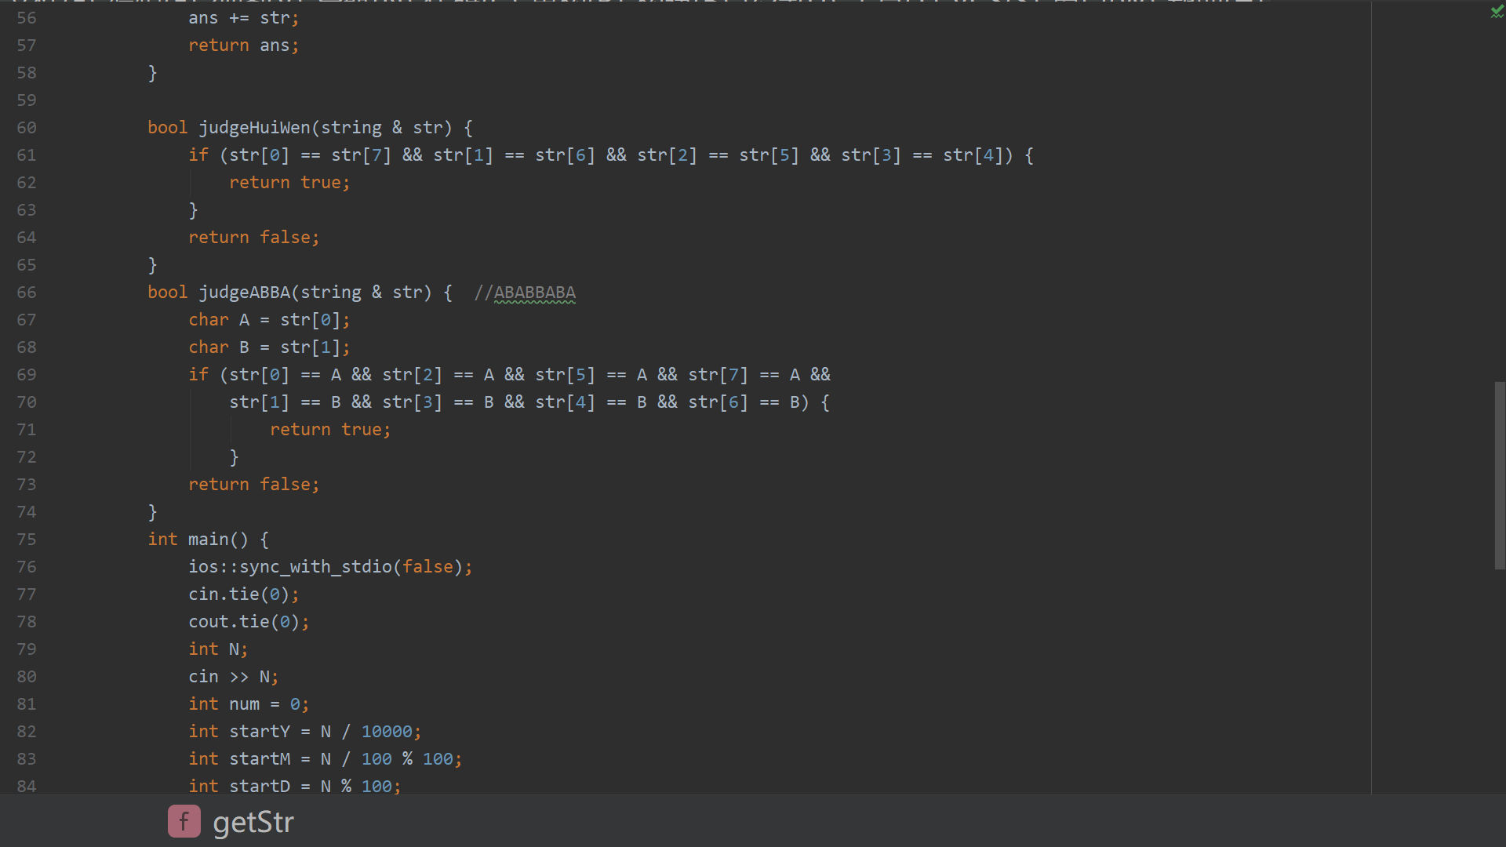Image resolution: width=1506 pixels, height=847 pixels.
Task: Click the getStr breadcrumb label
Action: 253,822
